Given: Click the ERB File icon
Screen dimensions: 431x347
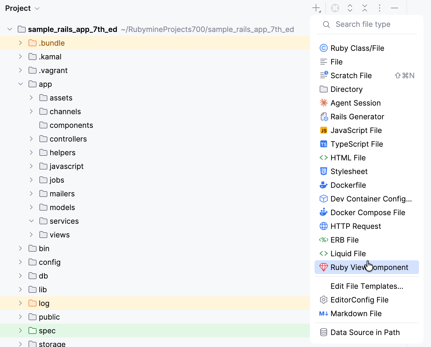Looking at the screenshot, I should point(323,240).
